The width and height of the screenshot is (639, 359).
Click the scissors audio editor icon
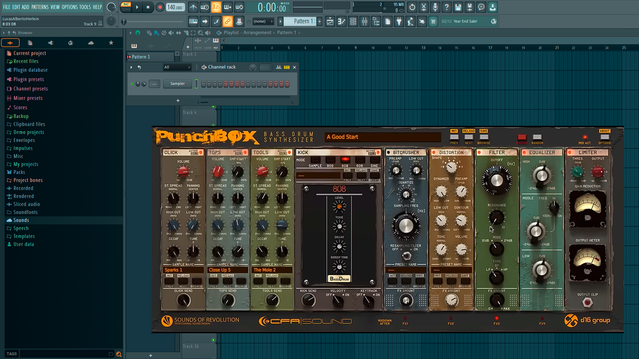click(x=424, y=7)
